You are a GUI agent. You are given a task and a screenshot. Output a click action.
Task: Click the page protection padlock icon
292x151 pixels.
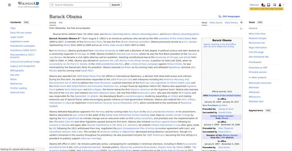pos(241,28)
